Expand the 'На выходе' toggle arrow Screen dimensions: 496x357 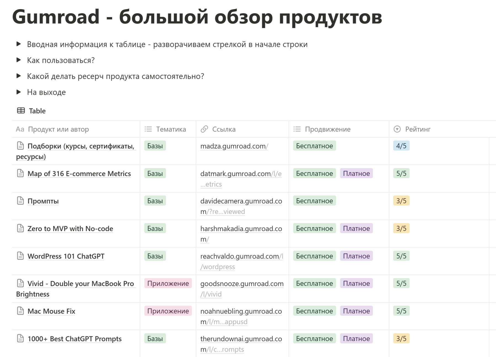[19, 92]
